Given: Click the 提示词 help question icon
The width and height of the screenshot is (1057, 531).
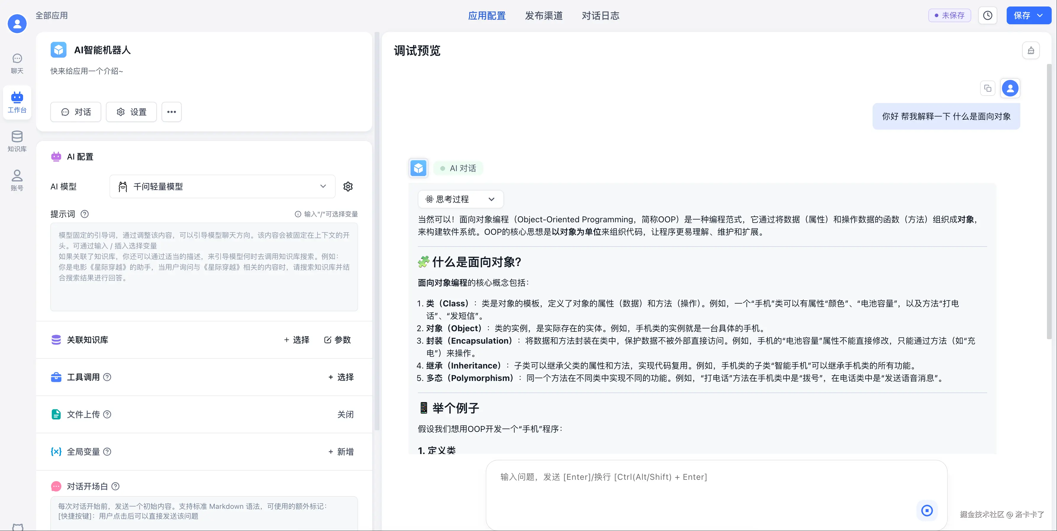Looking at the screenshot, I should (x=85, y=214).
